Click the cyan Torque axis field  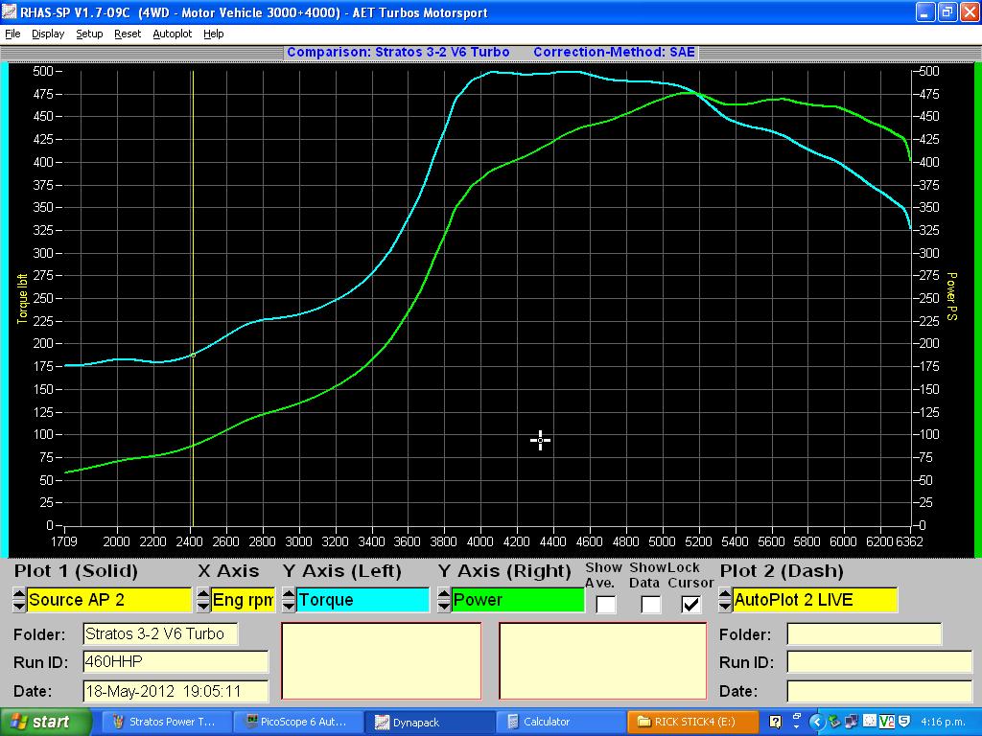tap(362, 600)
